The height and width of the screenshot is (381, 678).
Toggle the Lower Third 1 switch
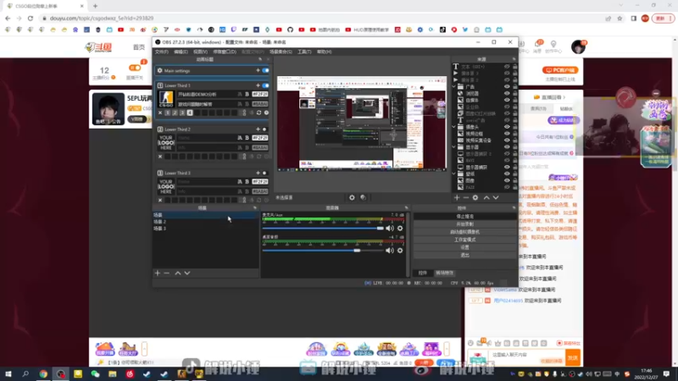(x=265, y=86)
